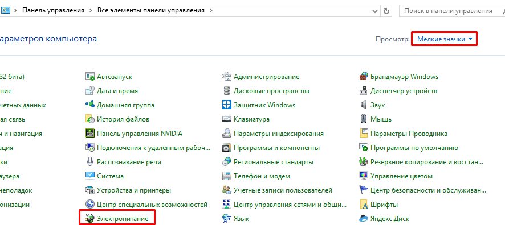Screen dimensions: 505x225
Task: Open the Звук link
Action: coord(378,105)
